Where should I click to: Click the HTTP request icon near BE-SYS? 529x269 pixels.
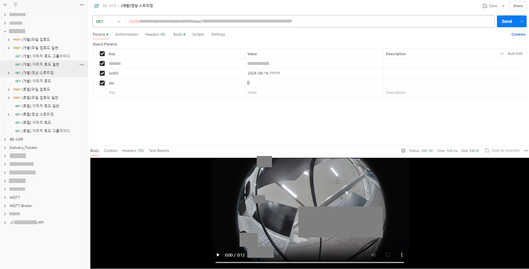pos(97,6)
